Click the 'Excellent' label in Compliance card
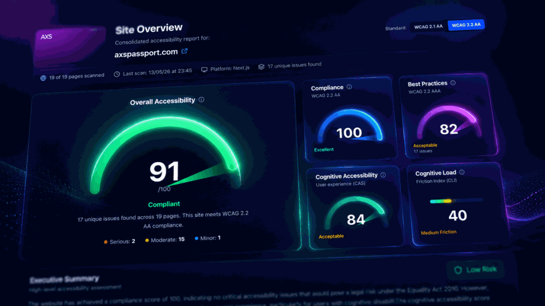545x306 pixels. pos(324,150)
